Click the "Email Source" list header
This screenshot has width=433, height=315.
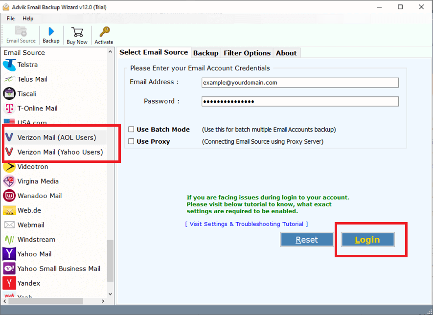coord(24,52)
